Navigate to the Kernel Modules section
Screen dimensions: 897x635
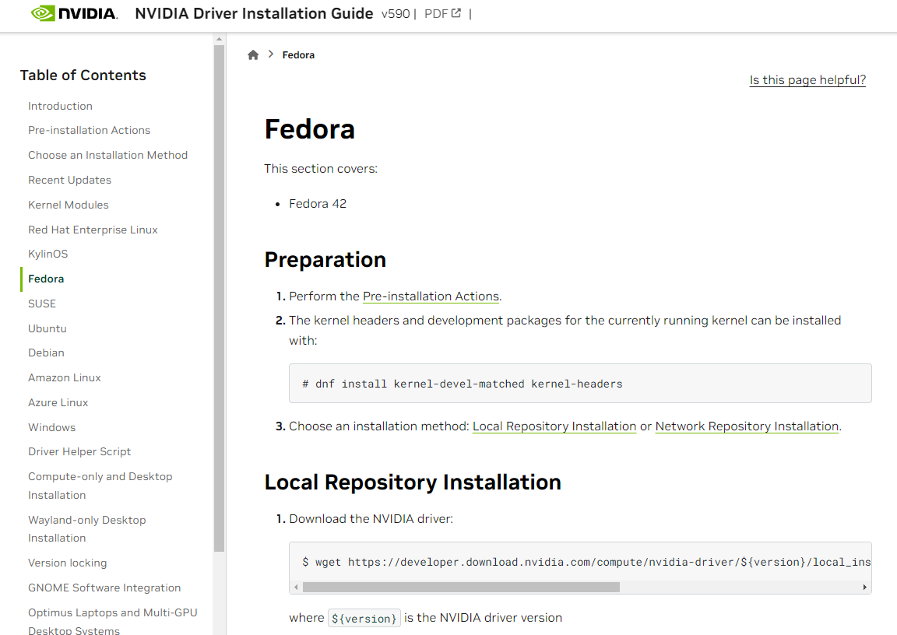(x=69, y=205)
